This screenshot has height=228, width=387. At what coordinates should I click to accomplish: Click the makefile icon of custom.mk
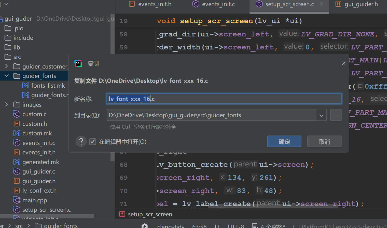point(17,133)
